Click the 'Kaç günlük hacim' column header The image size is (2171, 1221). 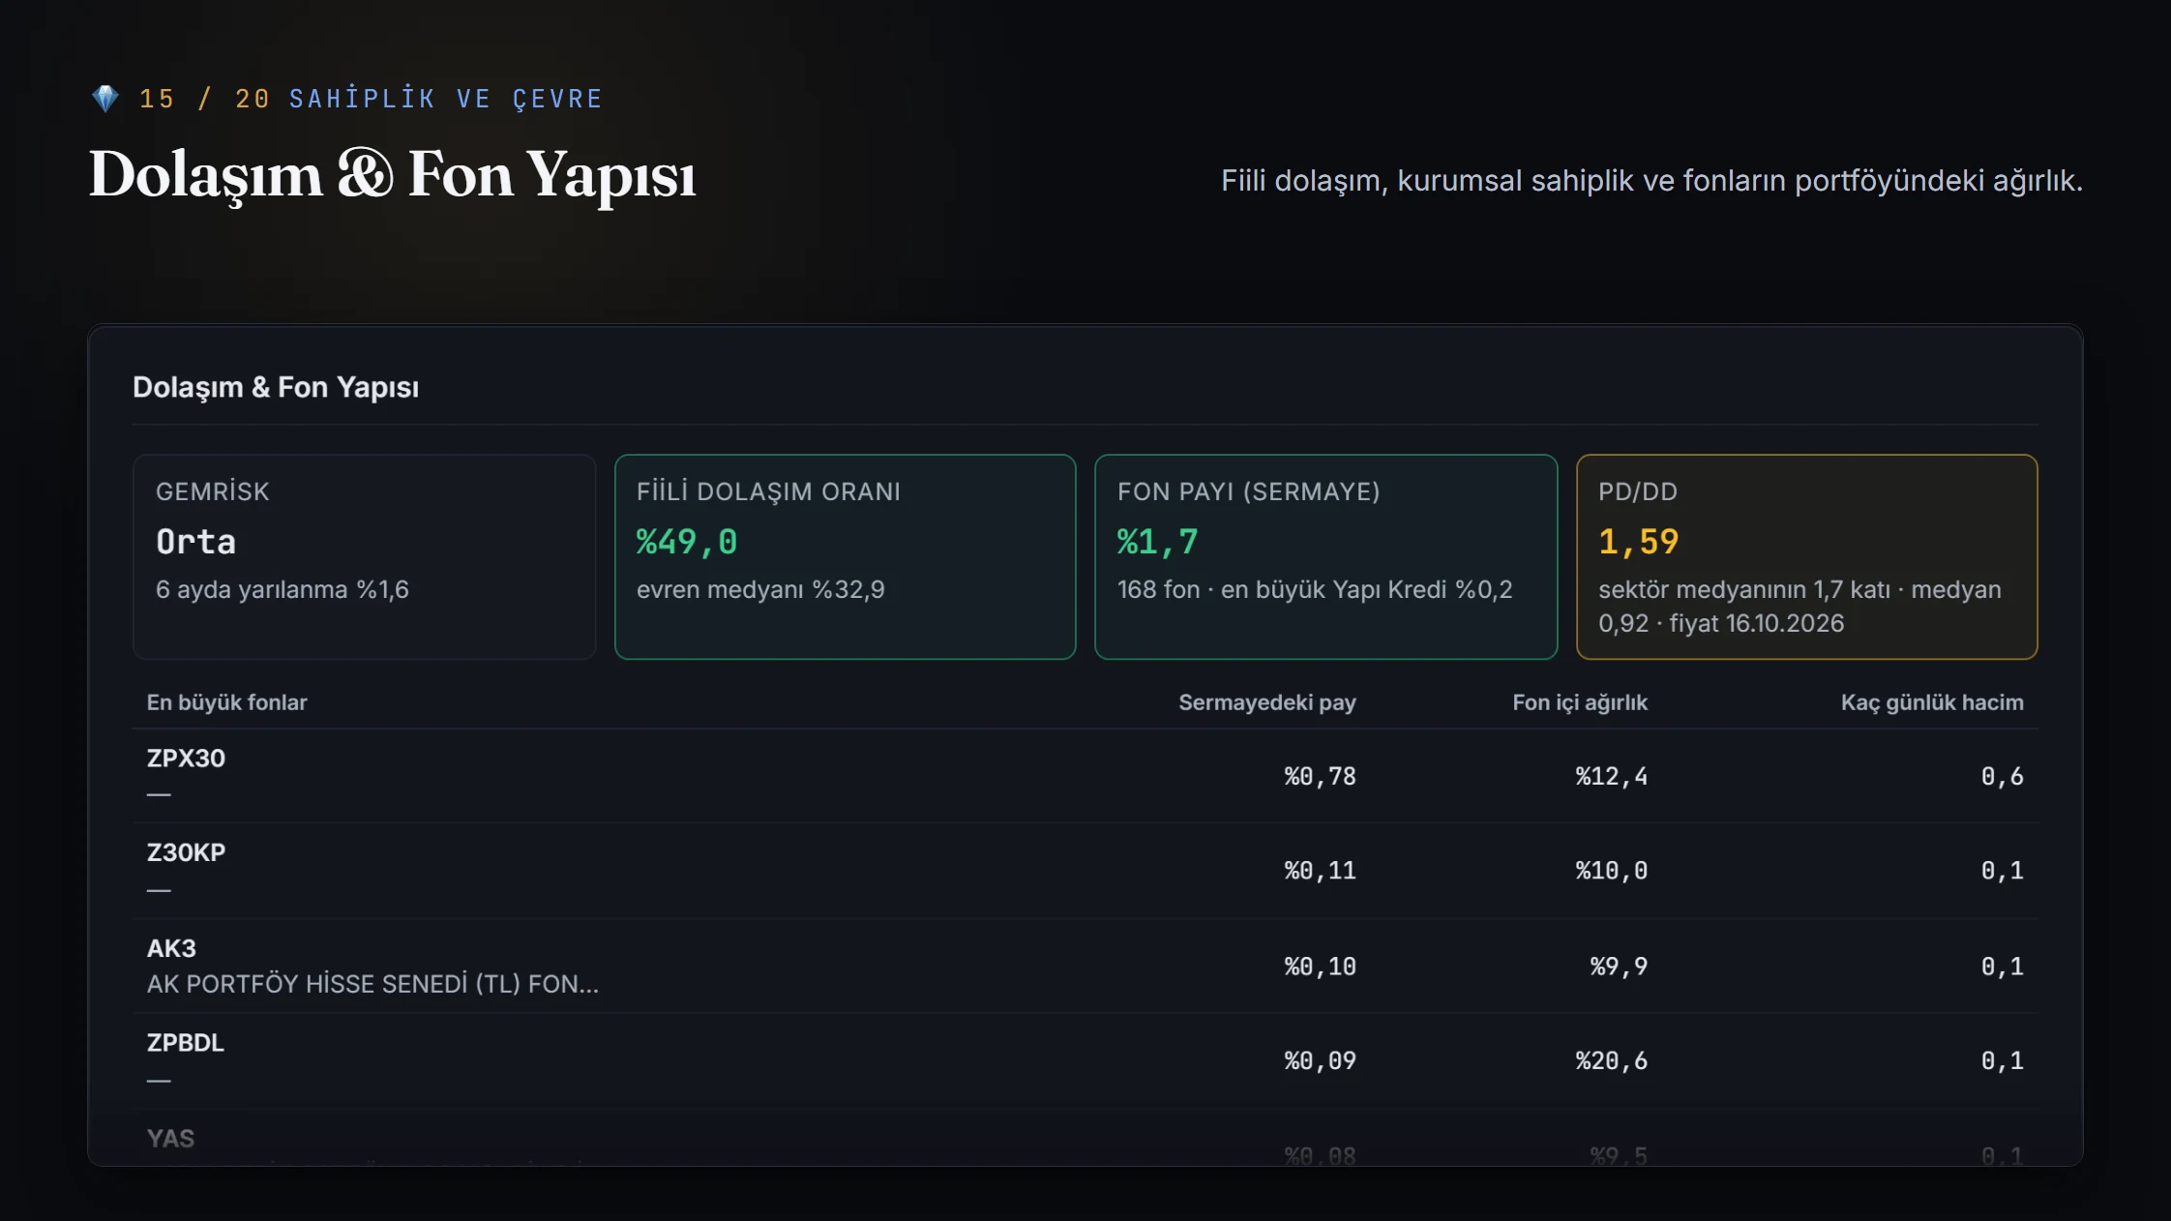[1931, 702]
